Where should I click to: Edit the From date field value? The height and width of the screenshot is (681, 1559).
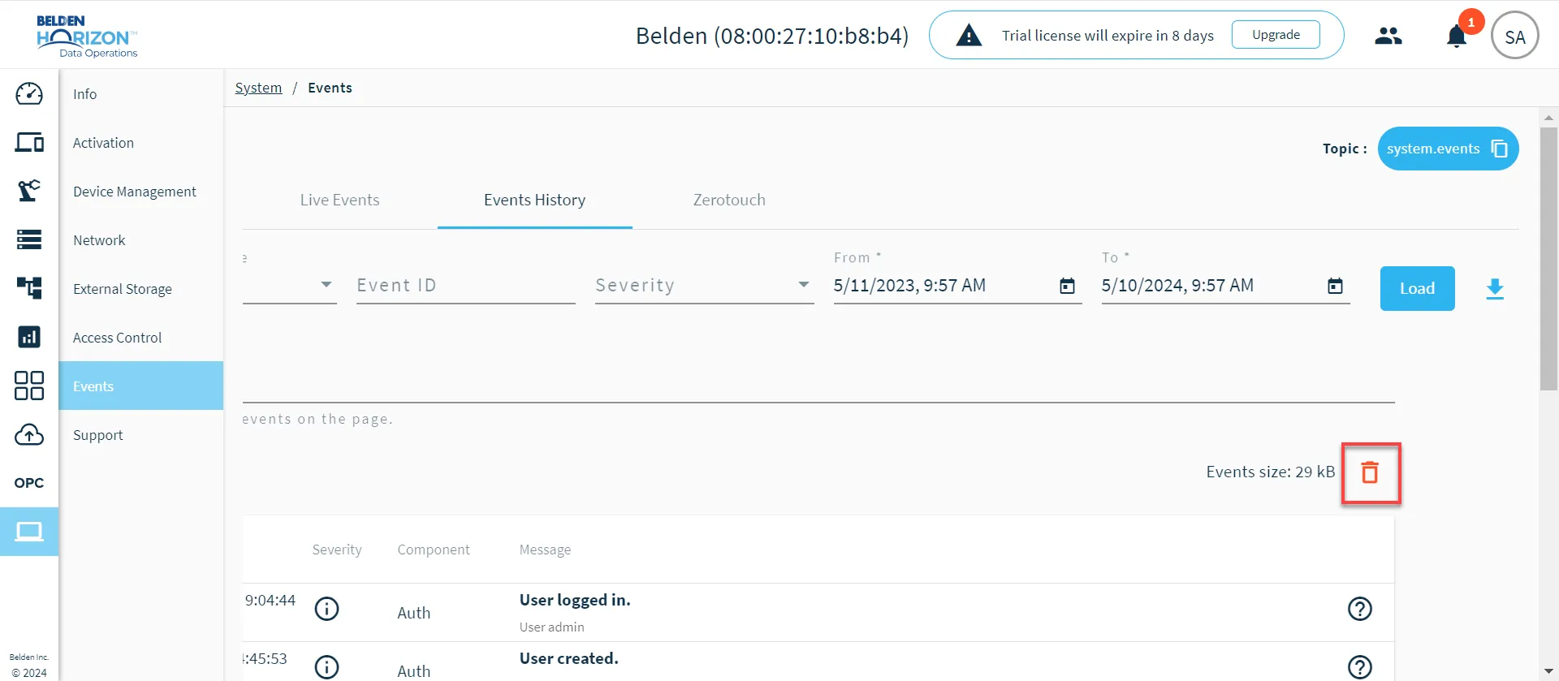pos(942,286)
